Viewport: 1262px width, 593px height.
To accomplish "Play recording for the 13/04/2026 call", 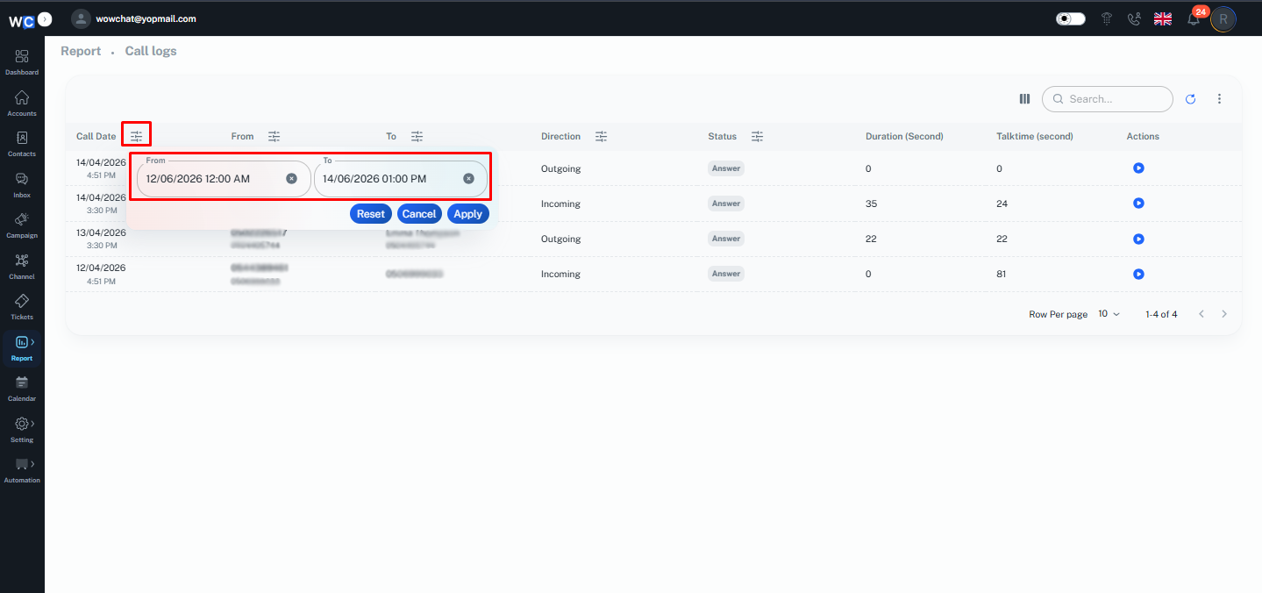I will tap(1138, 239).
